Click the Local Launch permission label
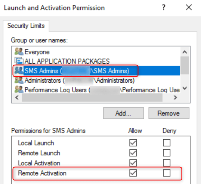201x184 pixels. (x=36, y=143)
